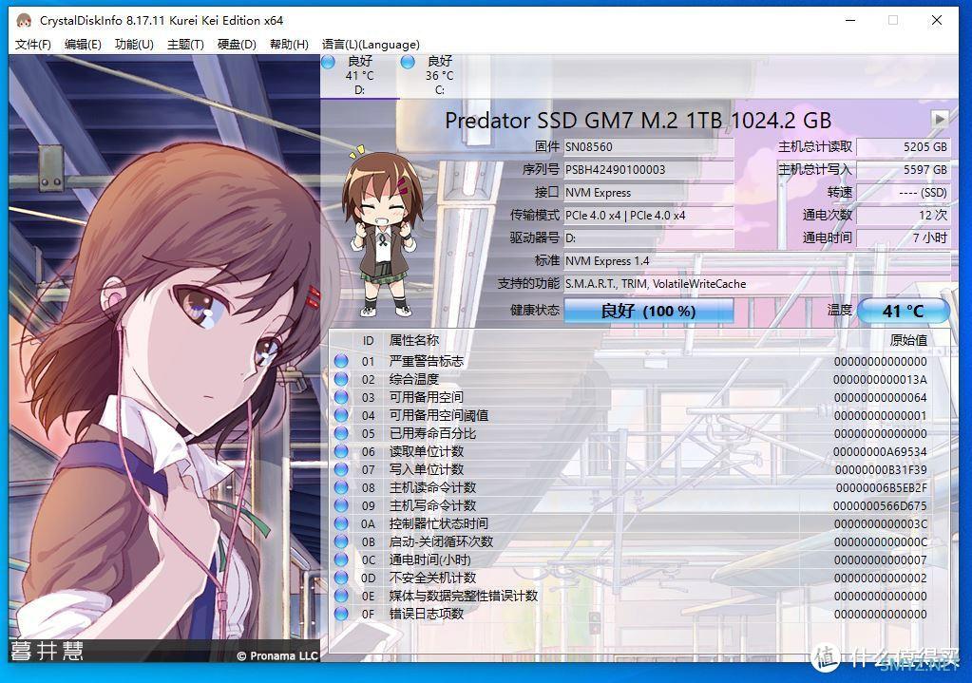Click the serial number field PSBH42490100003
The image size is (972, 683).
click(648, 169)
